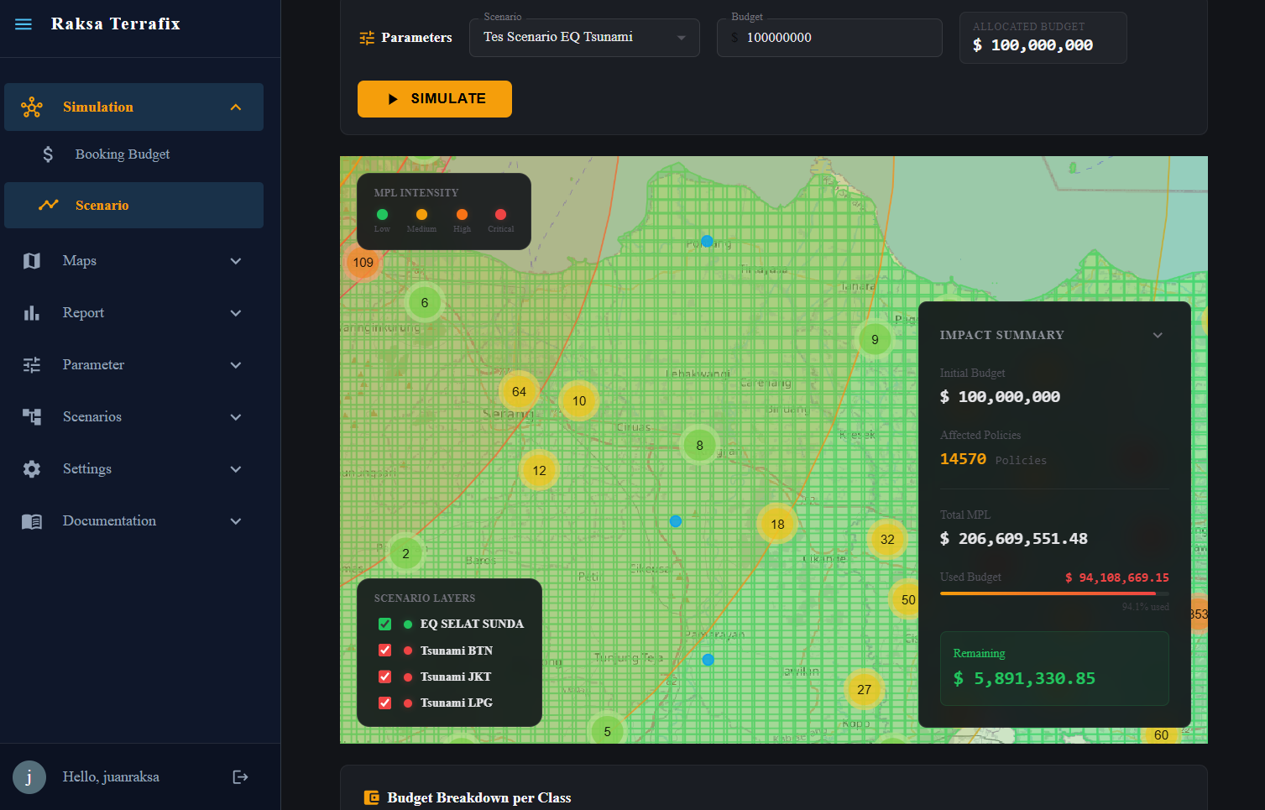Click the Hello, juanraksa greeting

click(111, 777)
